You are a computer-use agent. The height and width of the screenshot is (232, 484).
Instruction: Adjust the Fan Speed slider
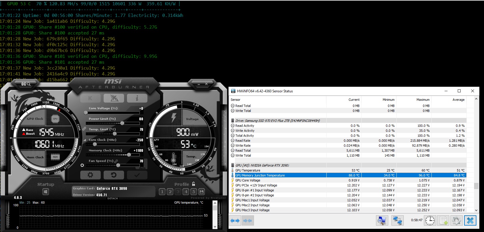click(x=112, y=165)
